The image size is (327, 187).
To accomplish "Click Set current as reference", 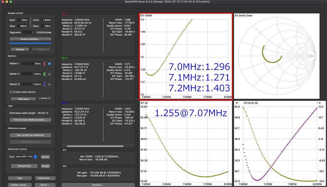I will (30, 135).
